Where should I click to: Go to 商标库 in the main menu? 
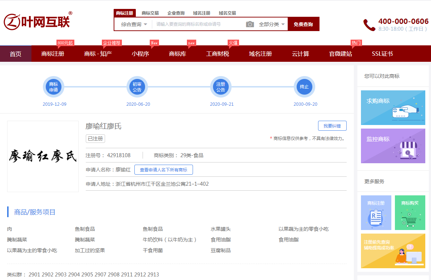pyautogui.click(x=177, y=54)
